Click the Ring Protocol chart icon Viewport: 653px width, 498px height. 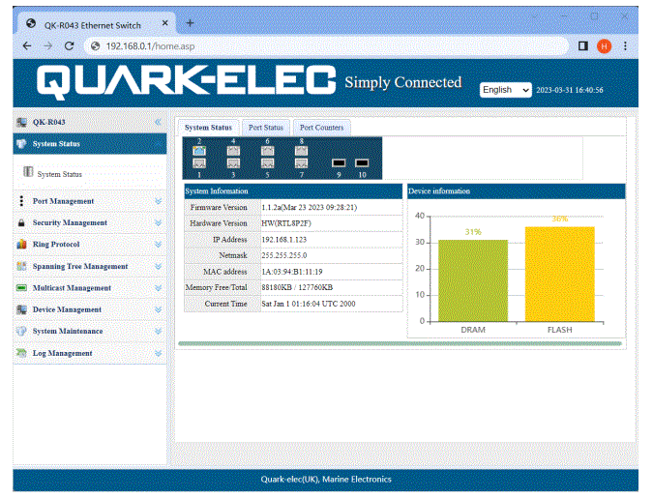point(21,245)
